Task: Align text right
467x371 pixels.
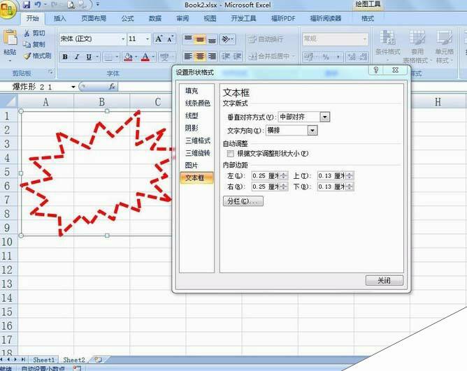Action: [x=212, y=57]
